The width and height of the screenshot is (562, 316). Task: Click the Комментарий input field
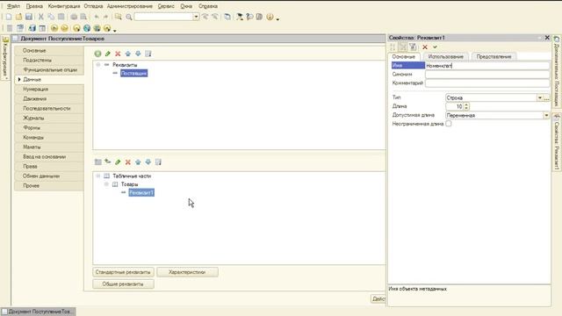pyautogui.click(x=487, y=83)
